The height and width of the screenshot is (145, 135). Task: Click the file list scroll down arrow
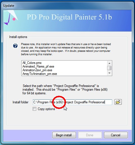point(109,73)
